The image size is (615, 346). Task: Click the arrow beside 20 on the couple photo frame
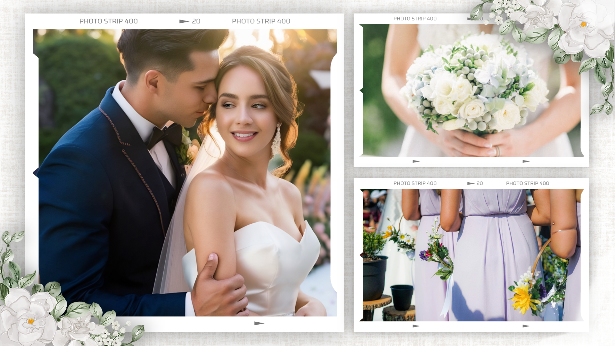pyautogui.click(x=184, y=21)
